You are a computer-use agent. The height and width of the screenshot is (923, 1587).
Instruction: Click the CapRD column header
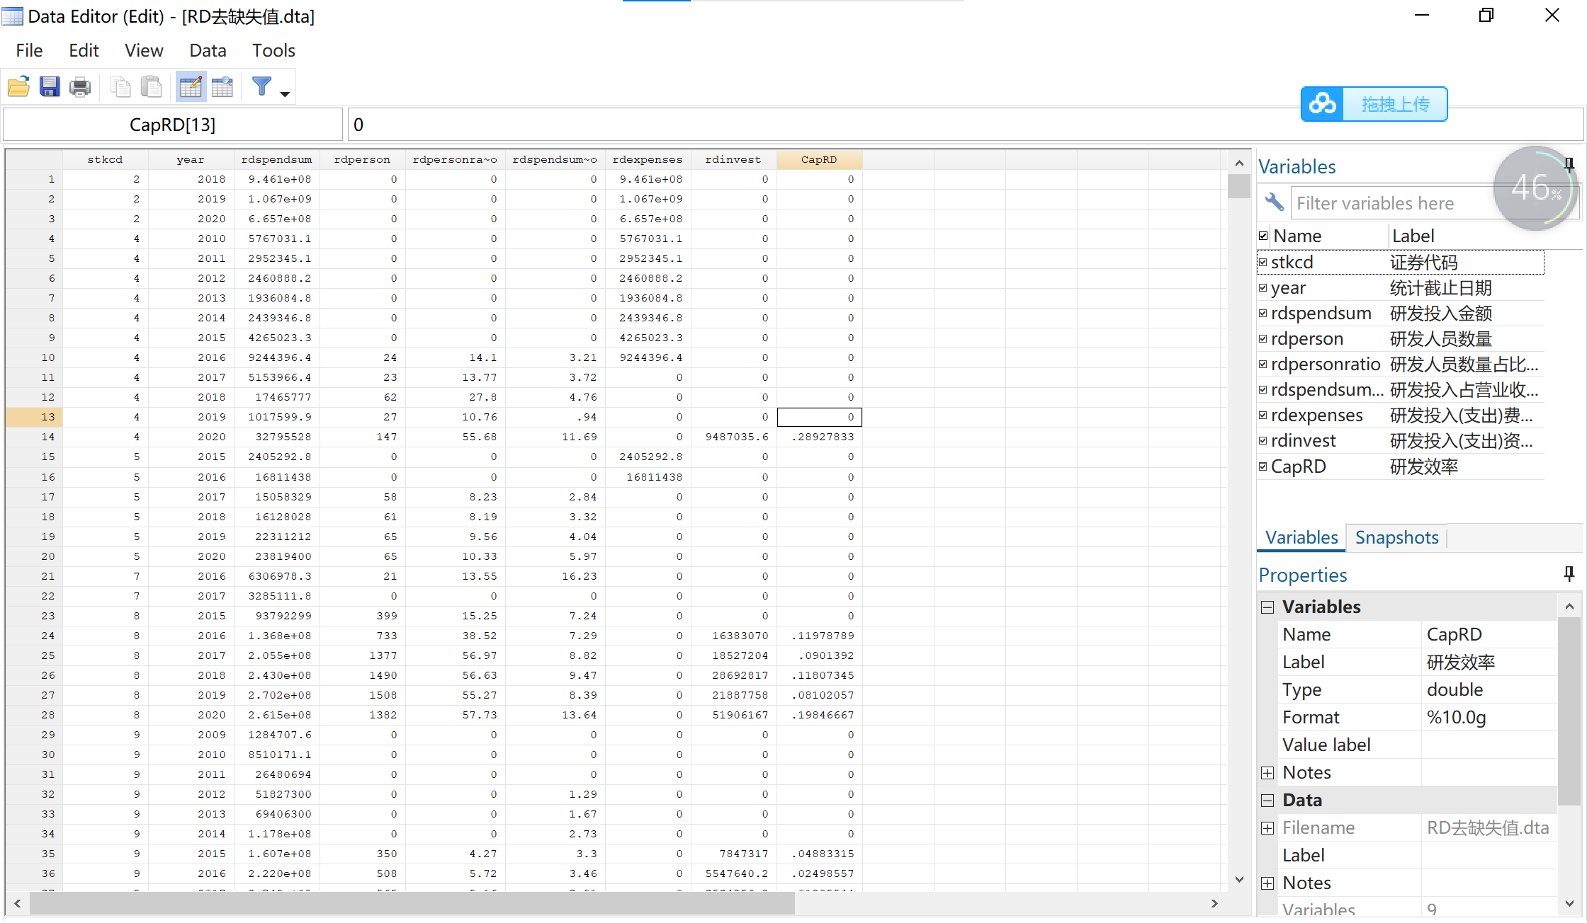819,159
